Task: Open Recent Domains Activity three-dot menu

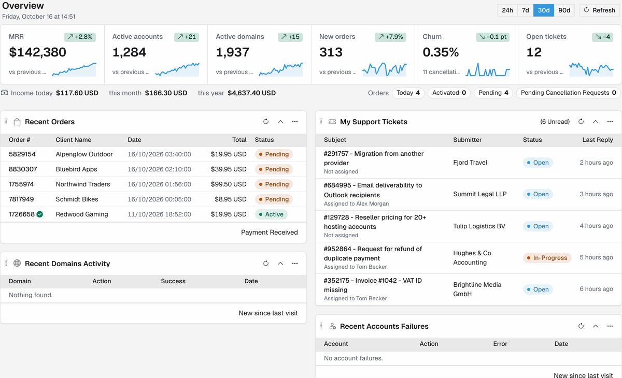Action: click(x=295, y=264)
